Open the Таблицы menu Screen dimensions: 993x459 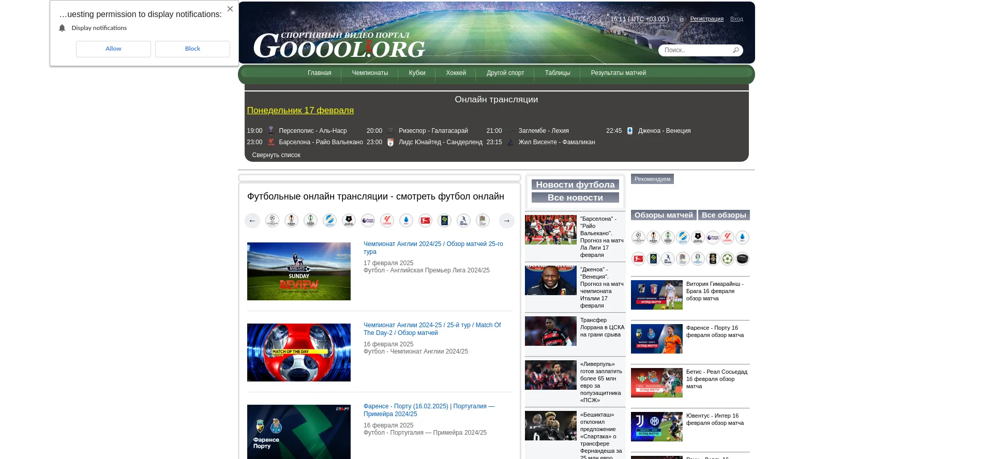point(558,73)
